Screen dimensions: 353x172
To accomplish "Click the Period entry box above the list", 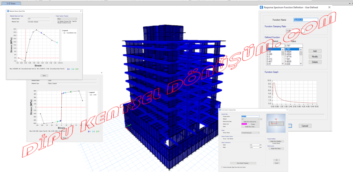I will pyautogui.click(x=275, y=46).
